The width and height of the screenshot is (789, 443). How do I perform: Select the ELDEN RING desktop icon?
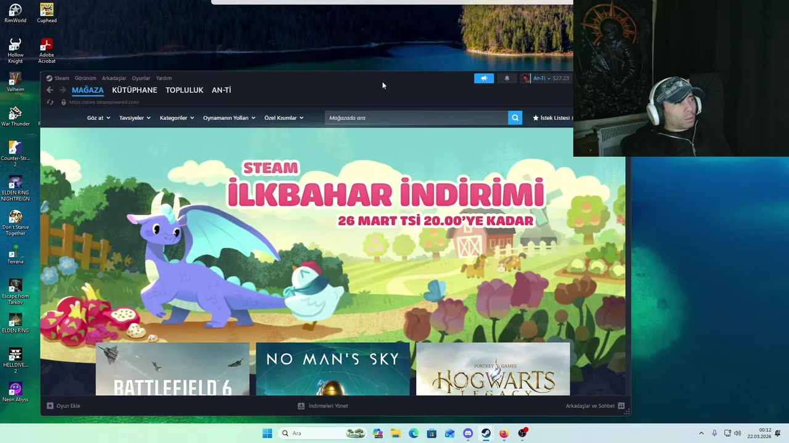(x=15, y=323)
